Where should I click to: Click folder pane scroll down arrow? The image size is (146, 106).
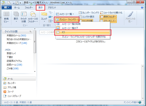click(x=35, y=72)
